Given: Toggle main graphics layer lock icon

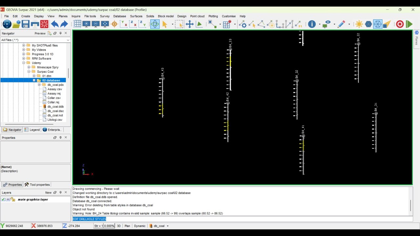Looking at the screenshot, I should pyautogui.click(x=13, y=199).
